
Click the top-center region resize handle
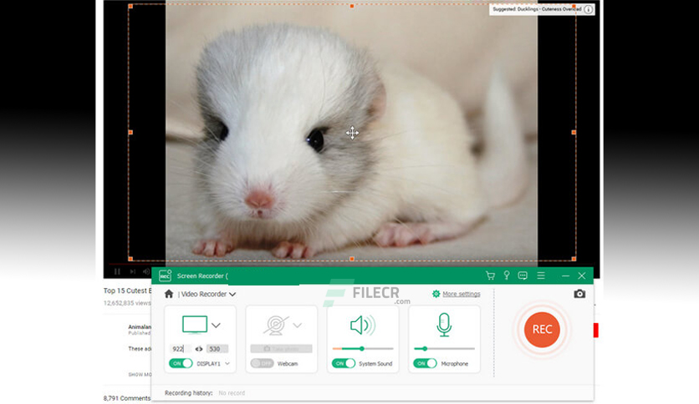(352, 6)
